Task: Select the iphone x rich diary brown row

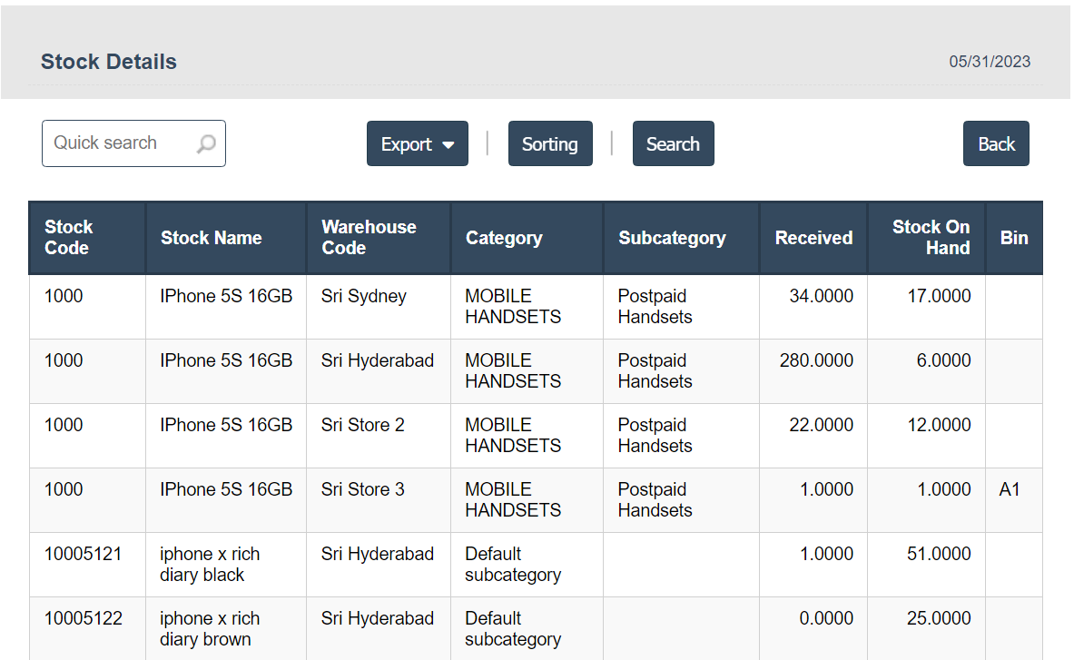Action: (210, 628)
